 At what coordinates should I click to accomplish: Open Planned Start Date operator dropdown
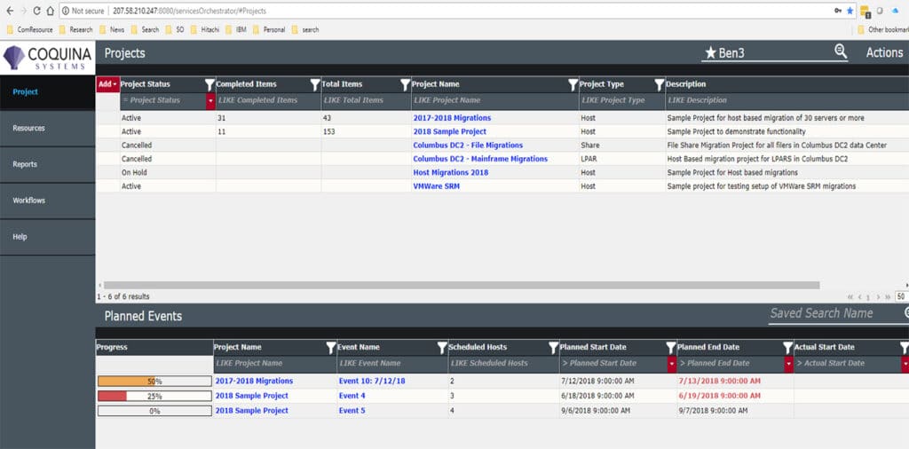(x=672, y=364)
